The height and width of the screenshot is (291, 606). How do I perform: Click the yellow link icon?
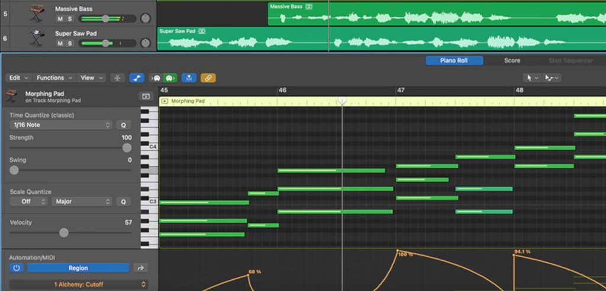pos(208,77)
